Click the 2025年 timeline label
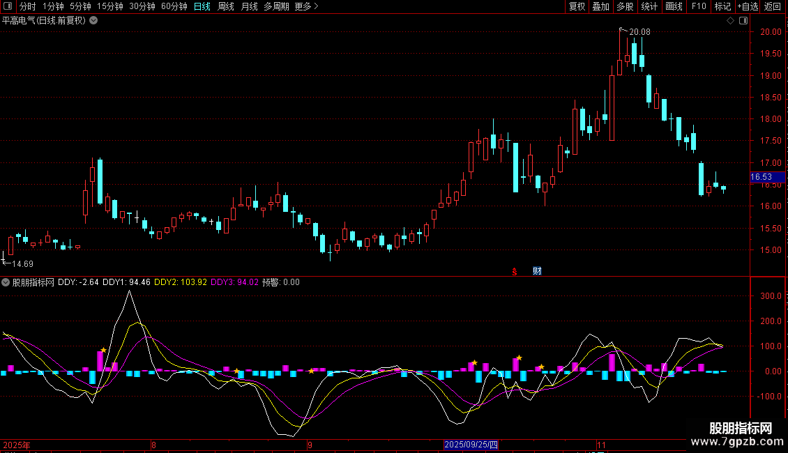Image resolution: width=788 pixels, height=453 pixels. (x=17, y=445)
